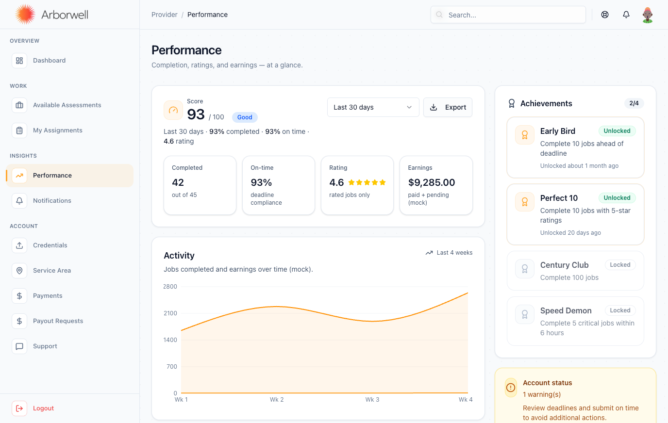Open Available Assessments in sidebar
Screen dimensions: 668x423
[67, 105]
